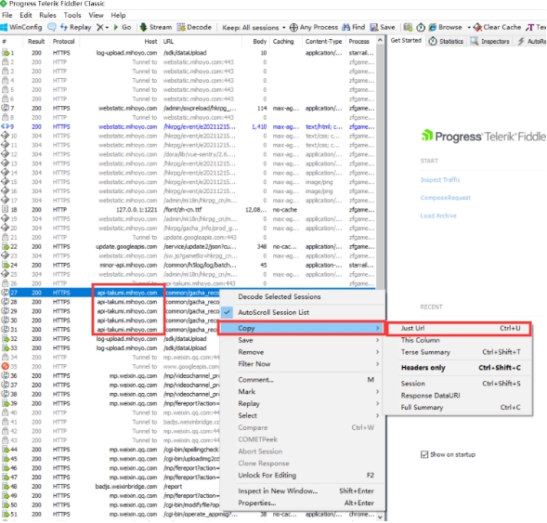Screen dimensions: 547x523
Task: Uncheck Show on startup checkbox
Action: [424, 454]
